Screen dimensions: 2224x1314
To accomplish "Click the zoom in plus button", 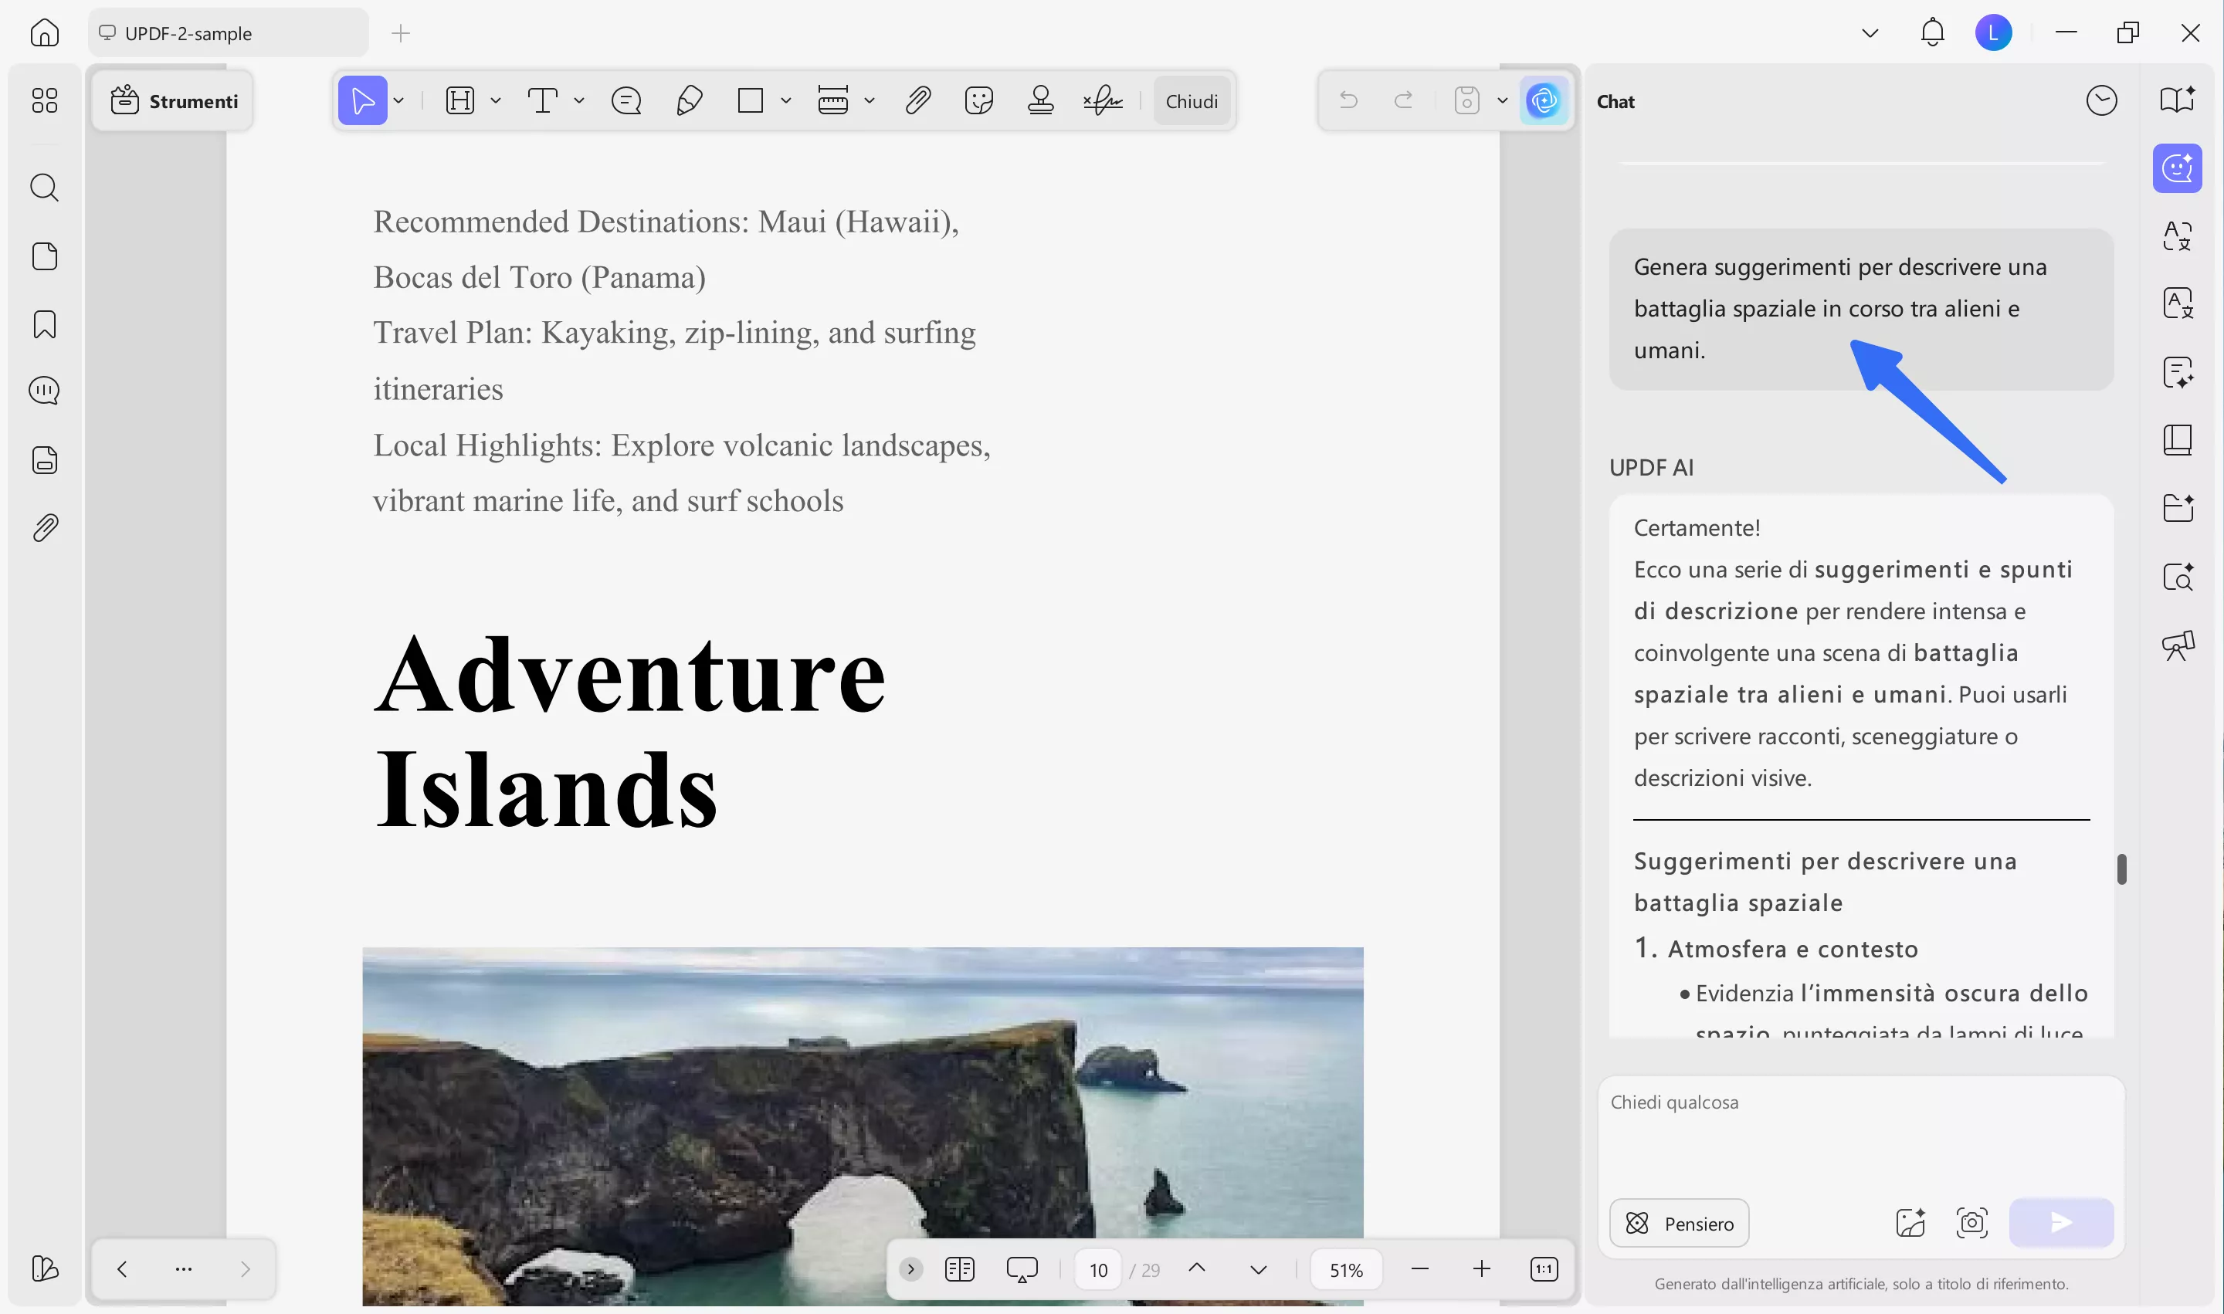I will 1482,1269.
